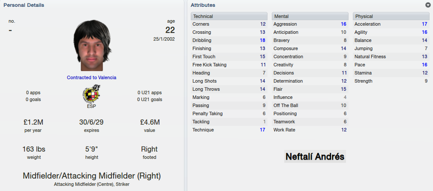
Task: Click the ESP nationality label
Action: pyautogui.click(x=91, y=106)
